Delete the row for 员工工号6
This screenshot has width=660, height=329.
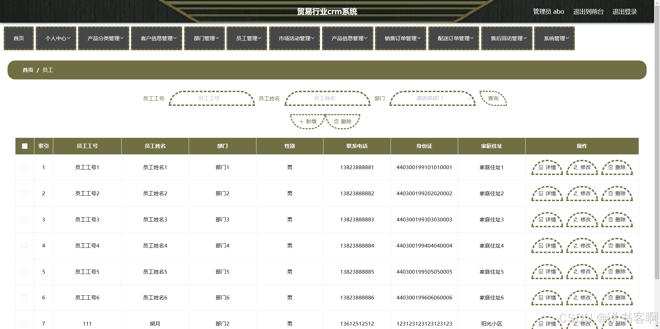coord(617,298)
